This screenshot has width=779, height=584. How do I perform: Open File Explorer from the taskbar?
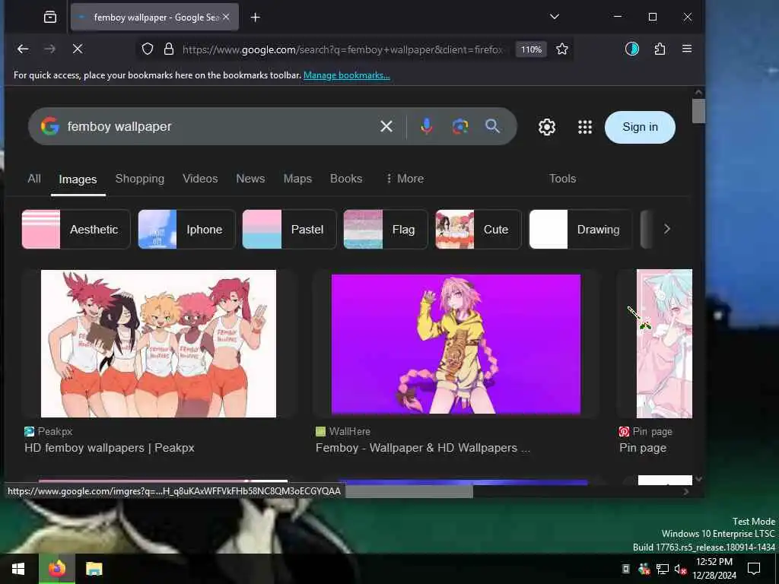(94, 569)
